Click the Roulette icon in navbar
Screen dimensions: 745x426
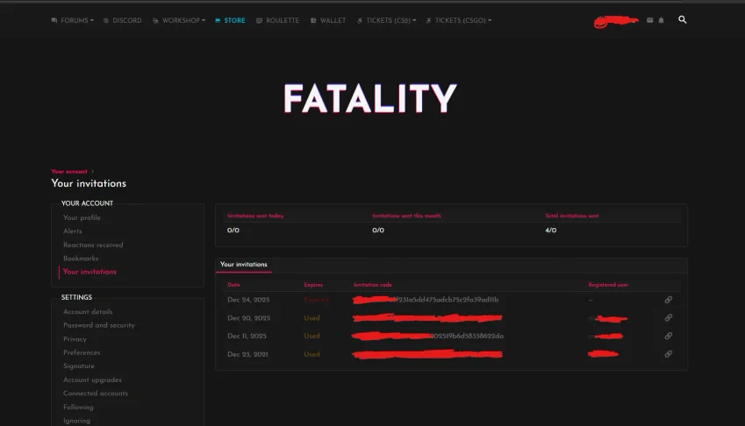tap(259, 20)
